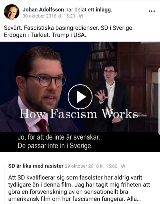Click the caption line "Sevärt. Fascistiska basingredienser"
The image size is (160, 204).
(x=69, y=28)
